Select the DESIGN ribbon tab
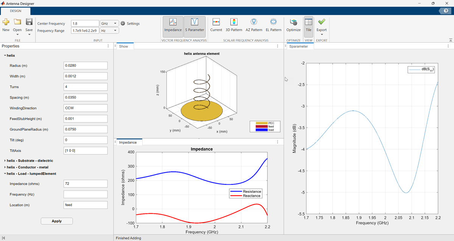454x241 pixels. (x=16, y=11)
